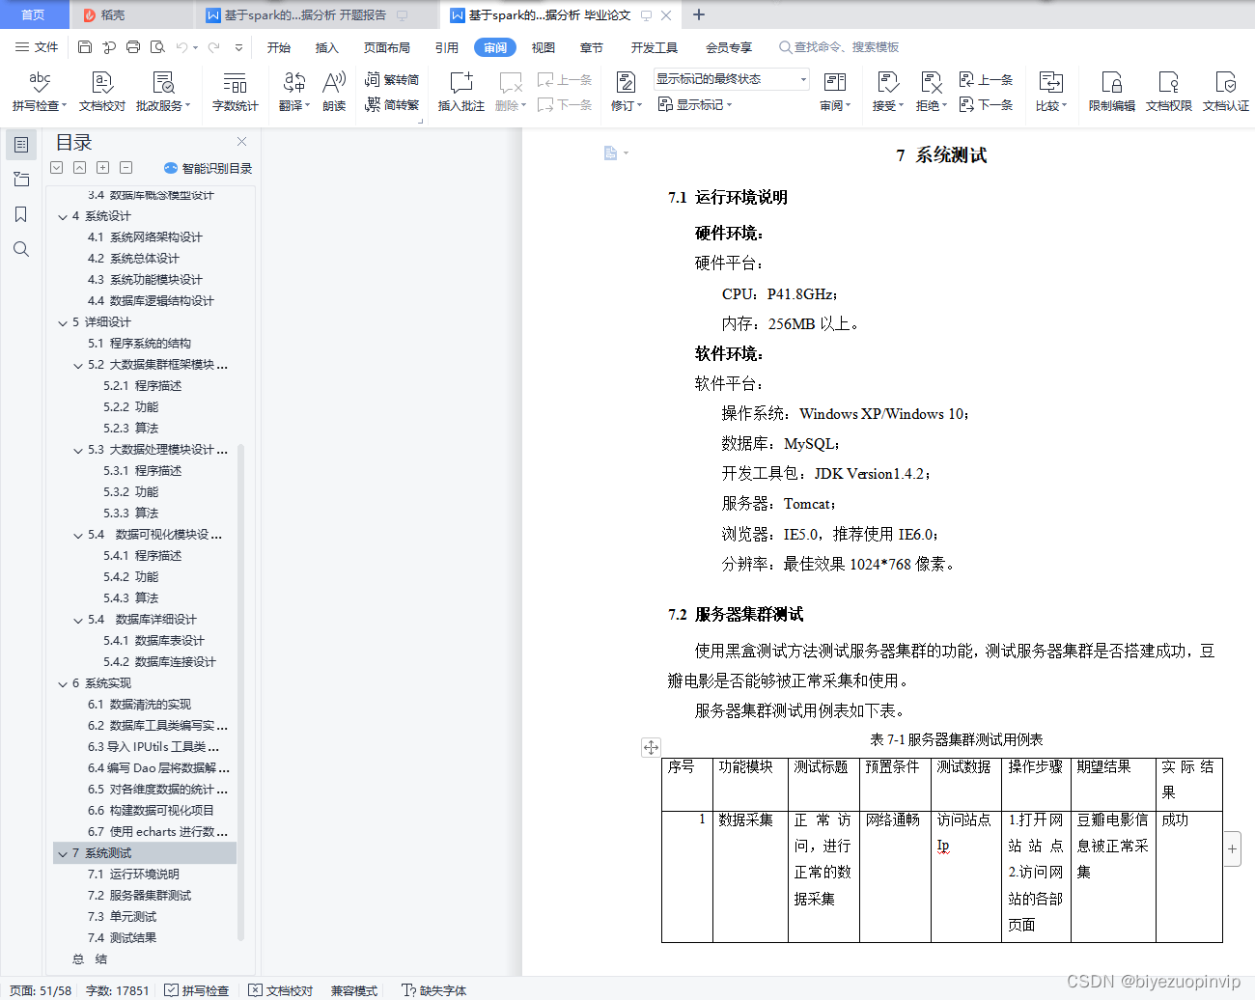Image resolution: width=1255 pixels, height=1000 pixels.
Task: Switch to the 引用 ribbon tab
Action: pyautogui.click(x=447, y=47)
